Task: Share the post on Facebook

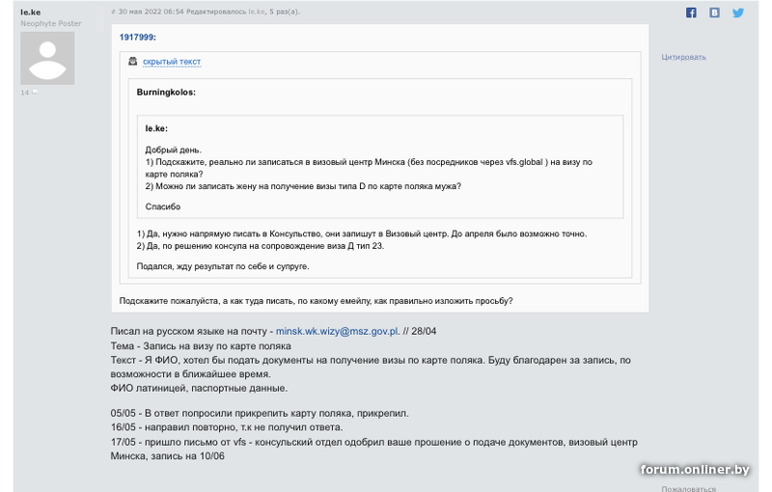Action: click(x=691, y=13)
